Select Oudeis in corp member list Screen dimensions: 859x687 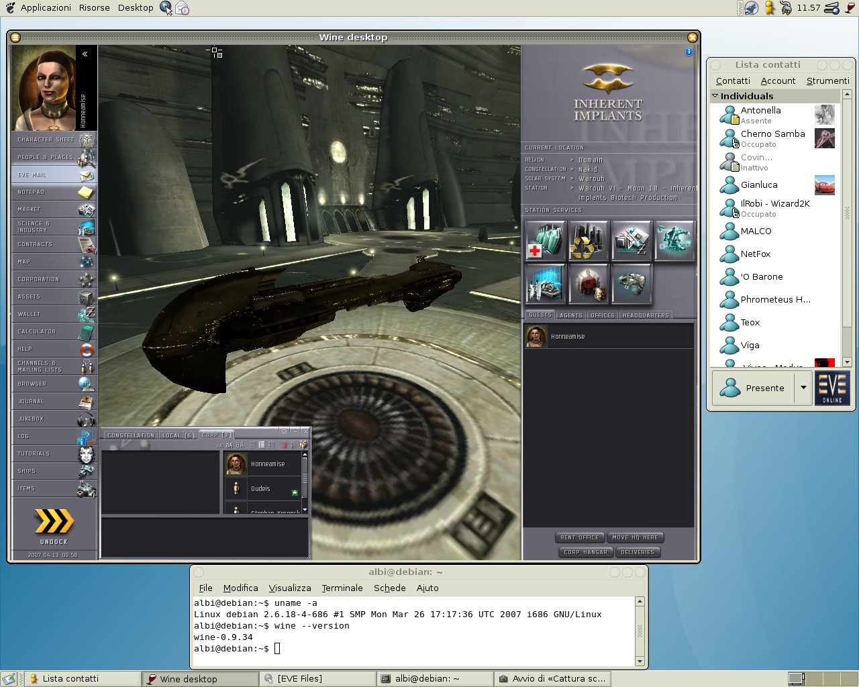click(x=262, y=489)
